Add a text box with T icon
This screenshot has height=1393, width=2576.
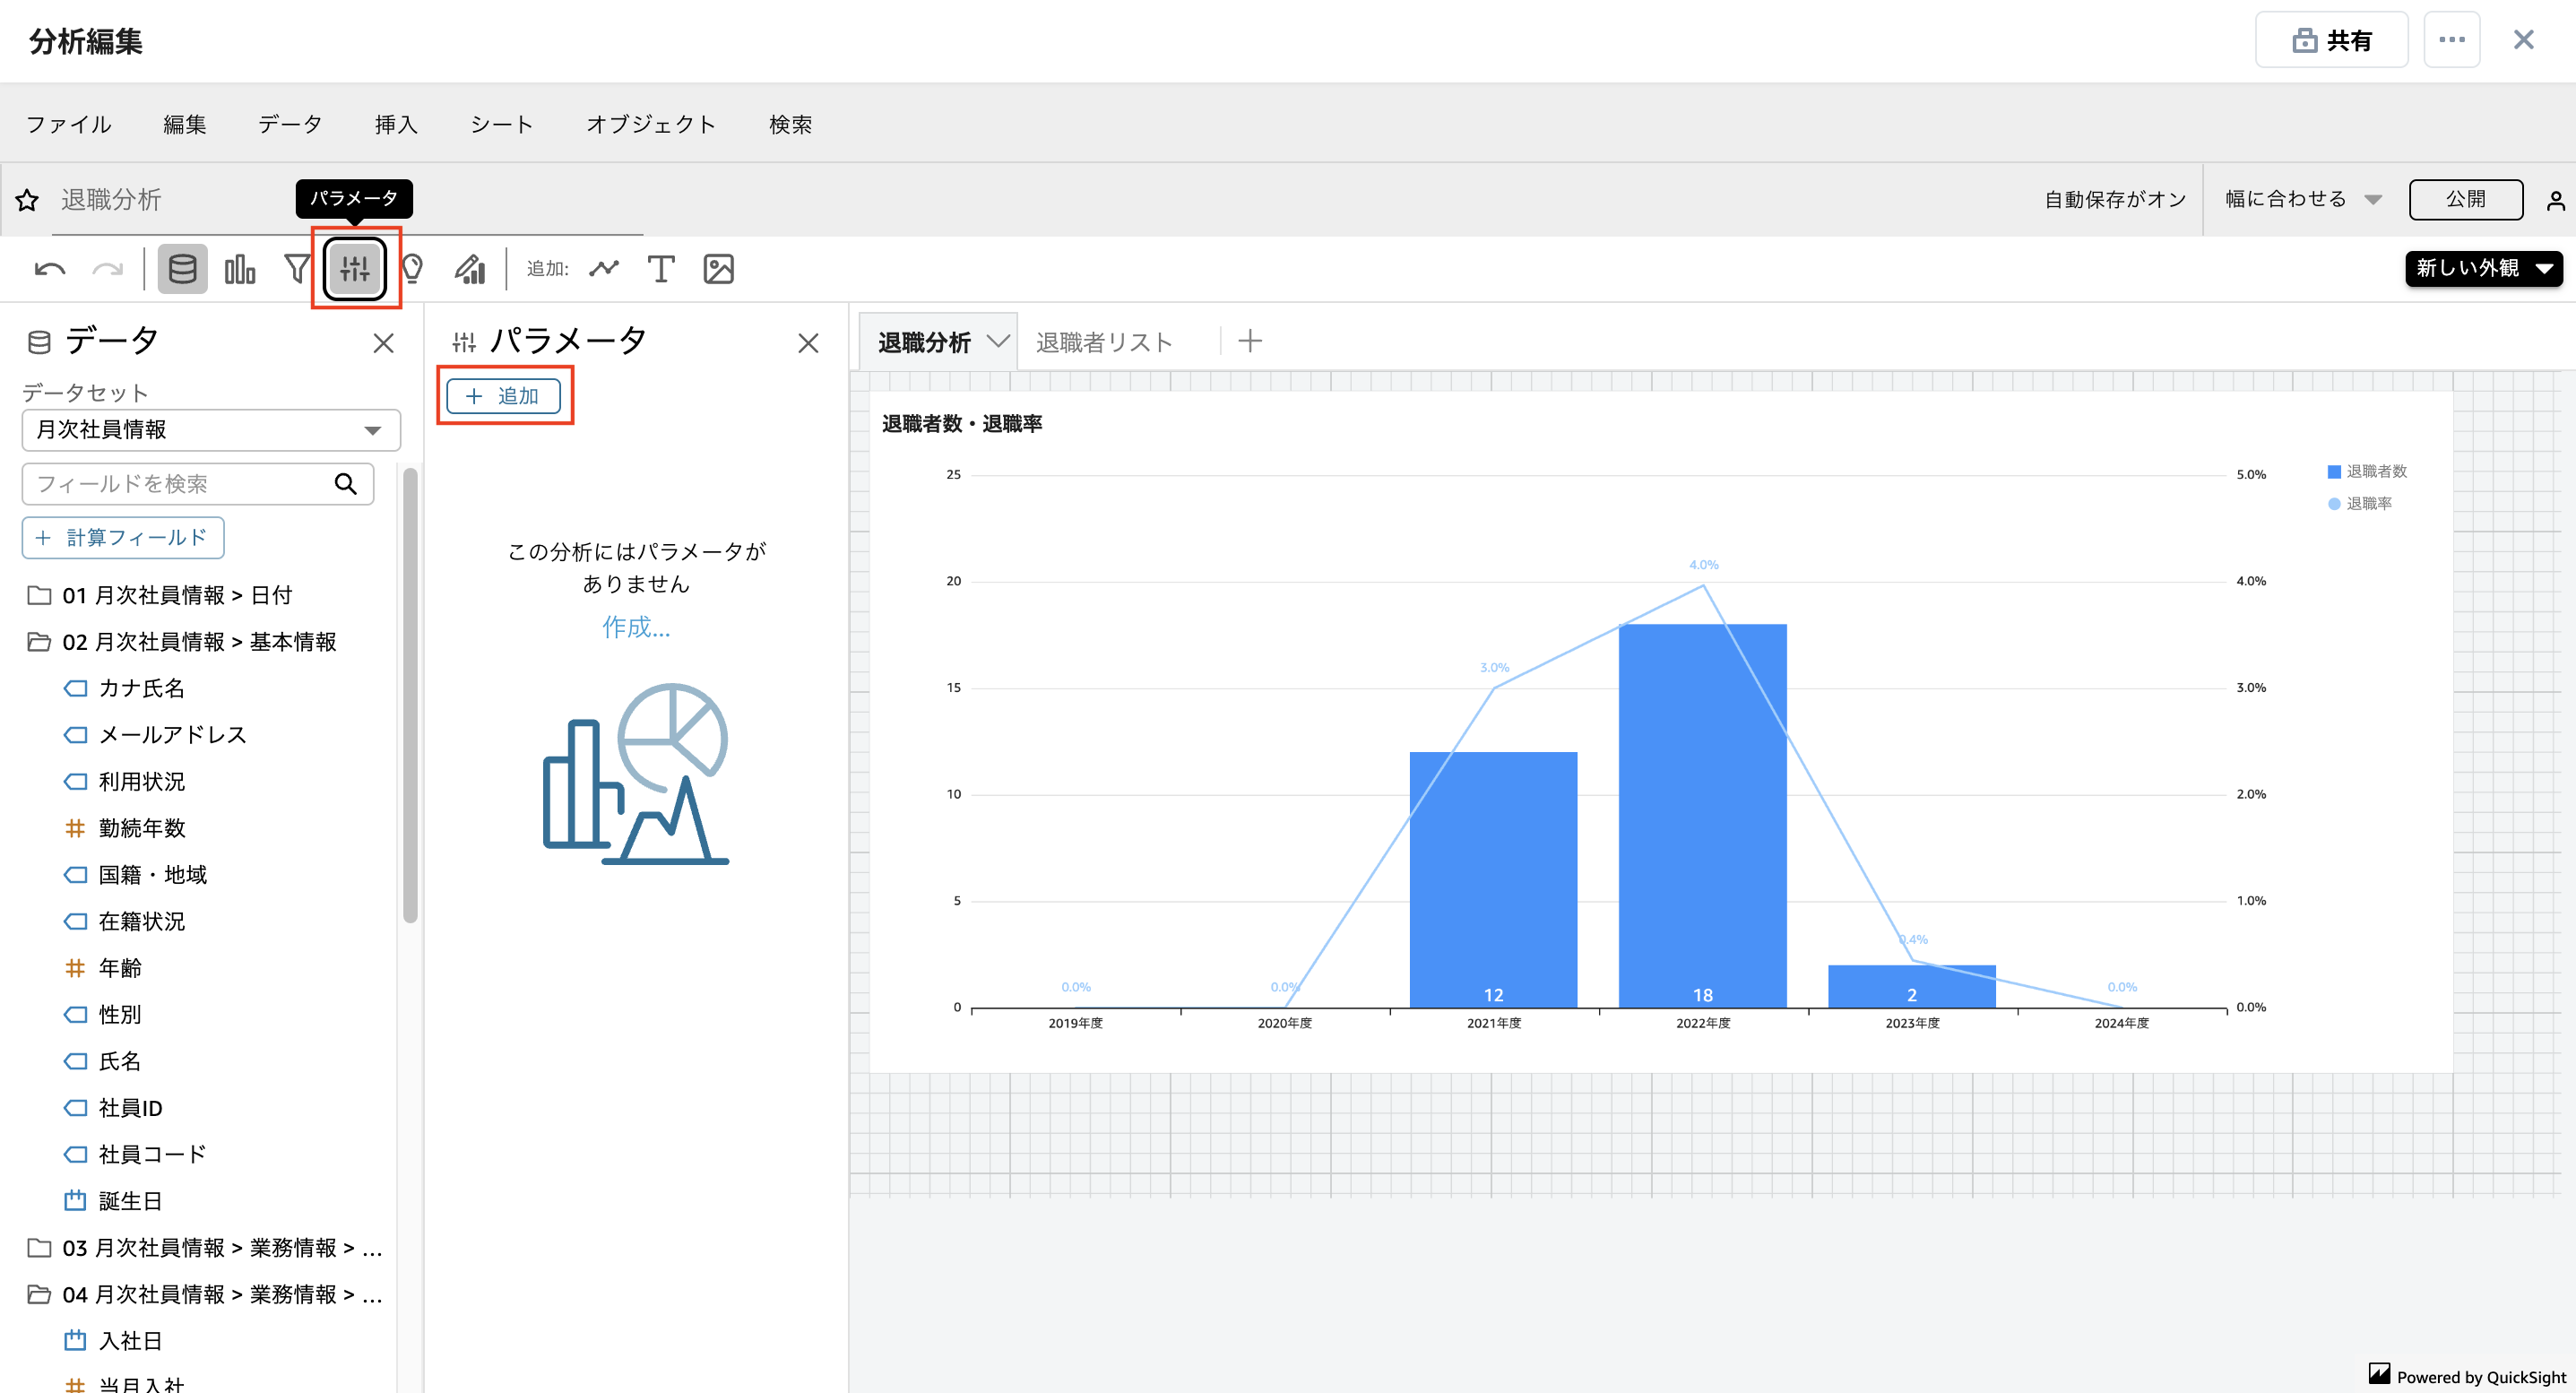click(x=661, y=269)
